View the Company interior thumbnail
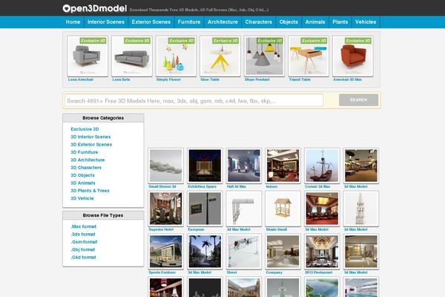 tap(283, 252)
